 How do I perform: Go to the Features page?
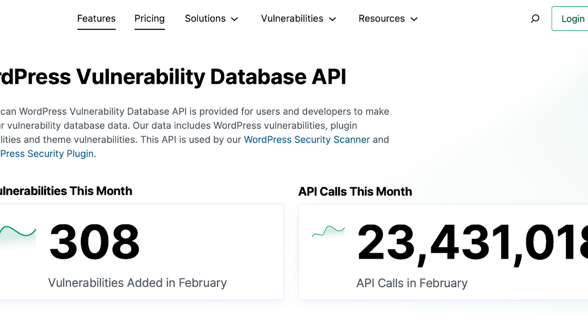pos(97,19)
